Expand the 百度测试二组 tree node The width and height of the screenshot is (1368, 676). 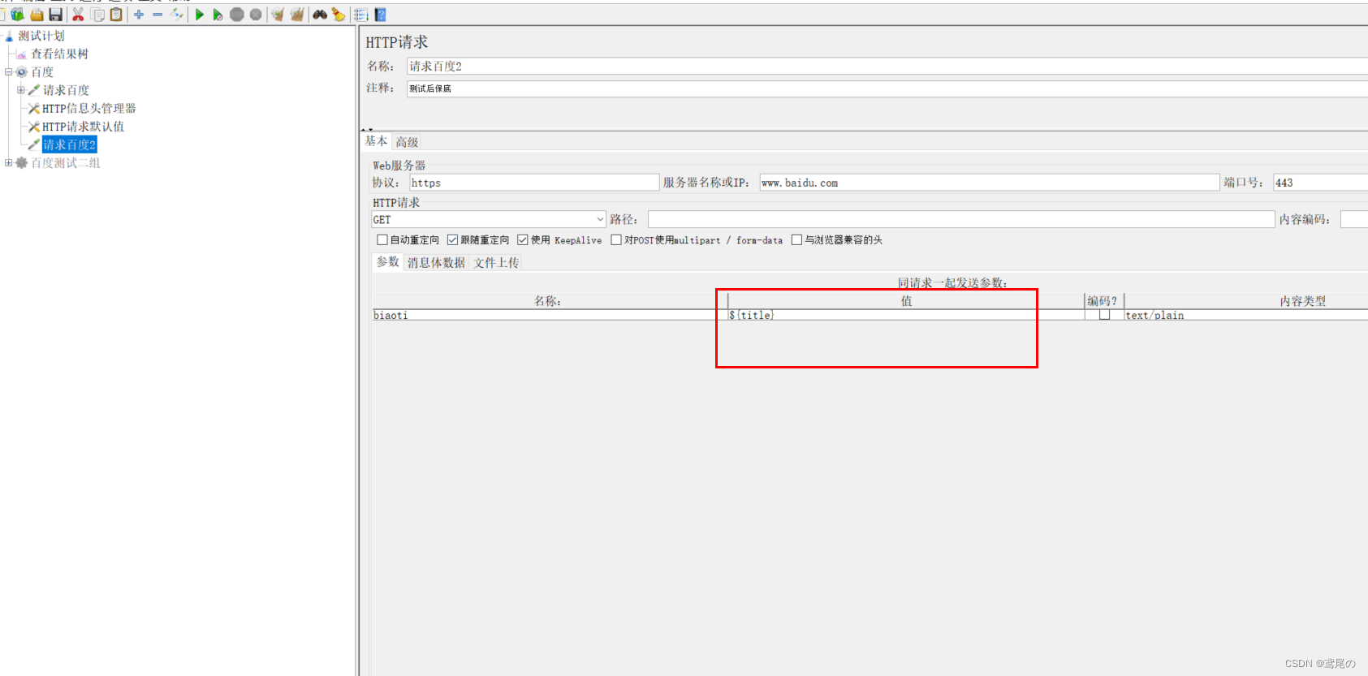point(8,163)
